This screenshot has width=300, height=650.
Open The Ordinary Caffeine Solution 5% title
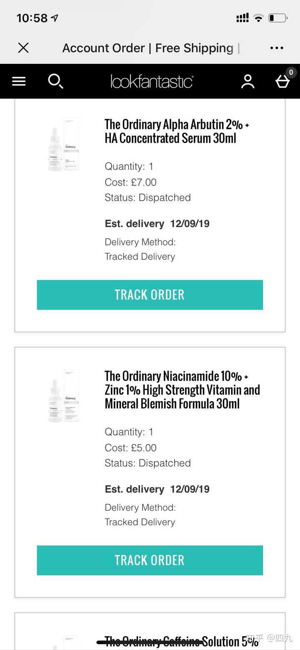(x=182, y=641)
